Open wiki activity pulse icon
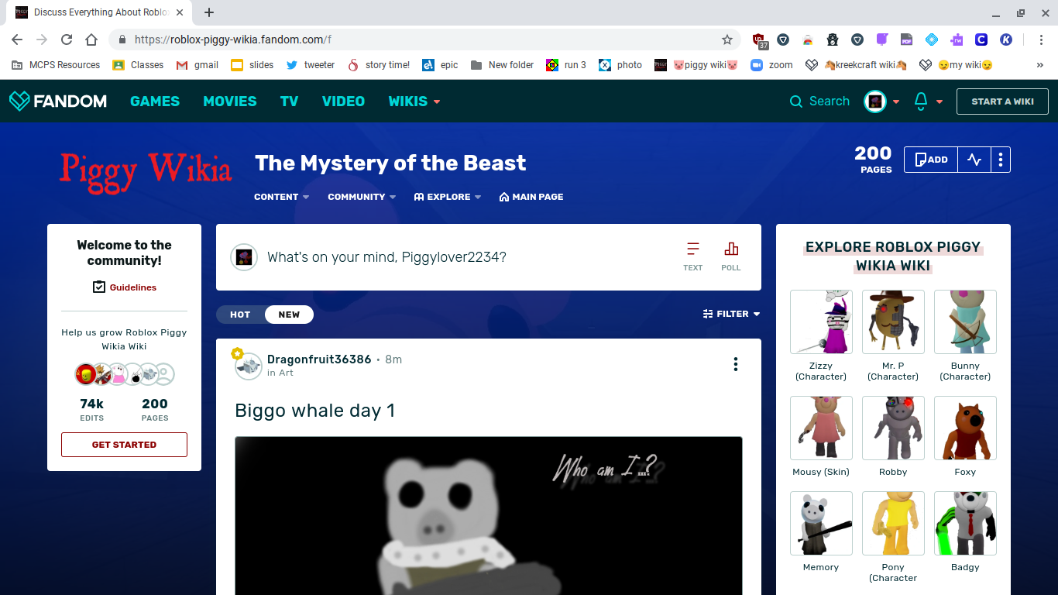Image resolution: width=1058 pixels, height=595 pixels. pos(974,160)
